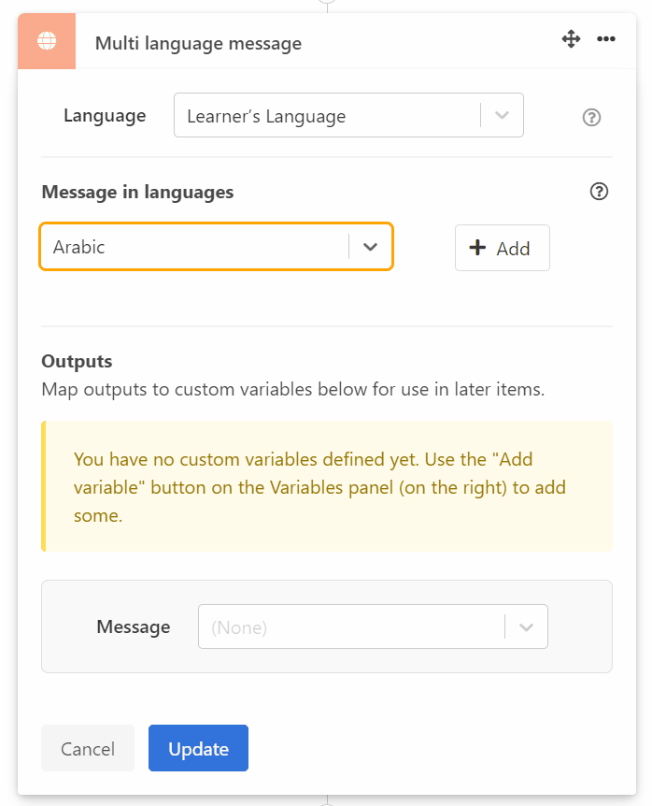Screen dimensions: 652x806
Task: Expand the Arabic language dropdown
Action: tap(371, 247)
